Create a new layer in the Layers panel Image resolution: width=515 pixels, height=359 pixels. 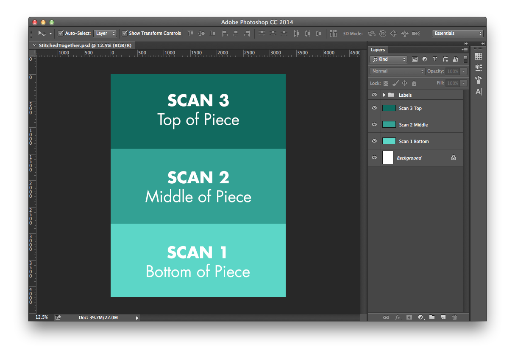coord(443,317)
